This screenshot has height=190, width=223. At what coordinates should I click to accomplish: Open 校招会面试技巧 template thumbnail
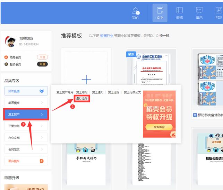pyautogui.click(x=210, y=159)
